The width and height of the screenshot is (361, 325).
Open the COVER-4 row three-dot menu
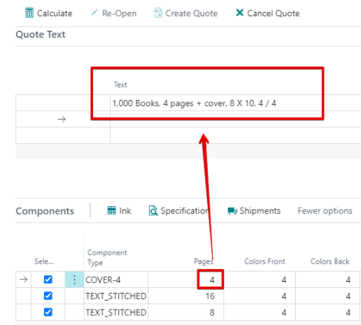point(74,280)
